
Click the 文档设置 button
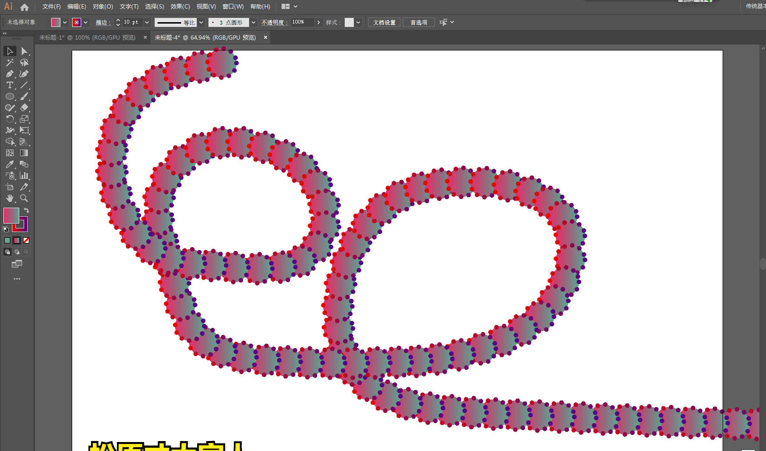tap(384, 22)
